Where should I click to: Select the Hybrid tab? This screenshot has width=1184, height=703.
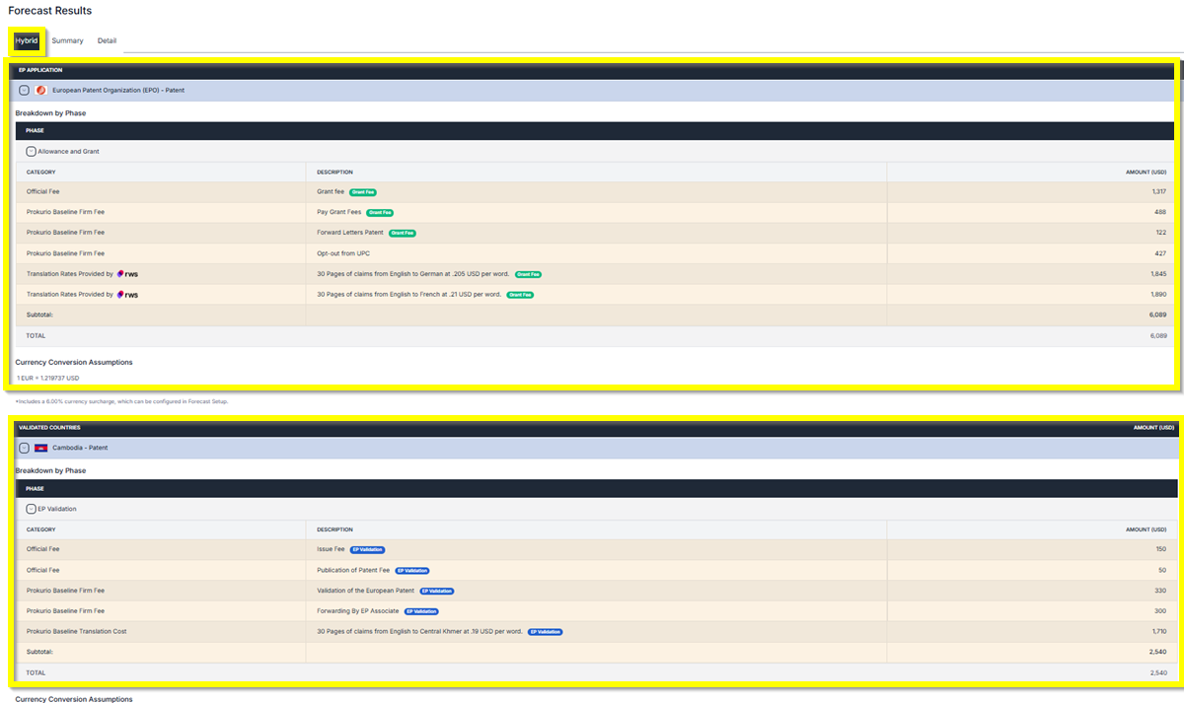pos(27,40)
